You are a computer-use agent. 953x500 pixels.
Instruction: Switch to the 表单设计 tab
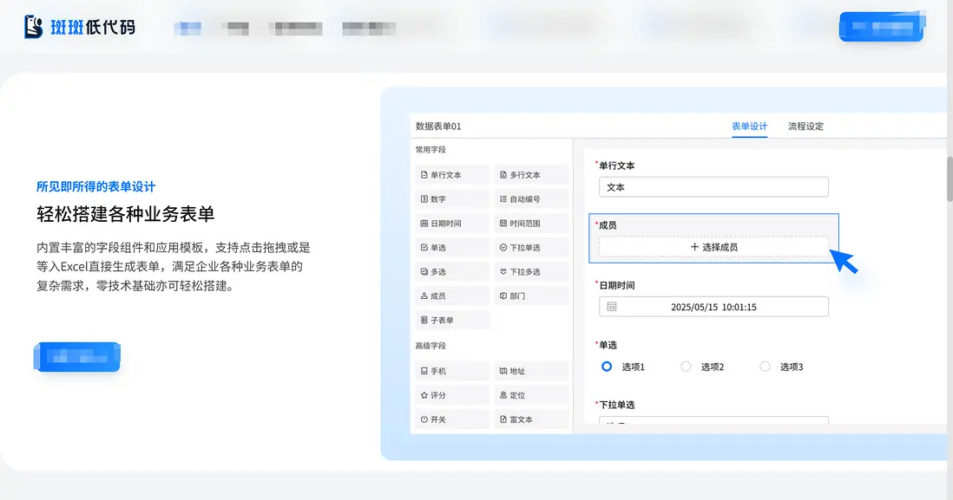click(x=748, y=126)
